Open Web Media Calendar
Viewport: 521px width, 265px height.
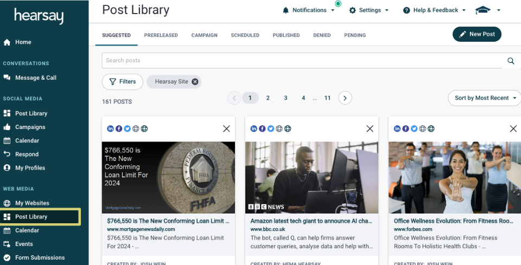point(21,230)
